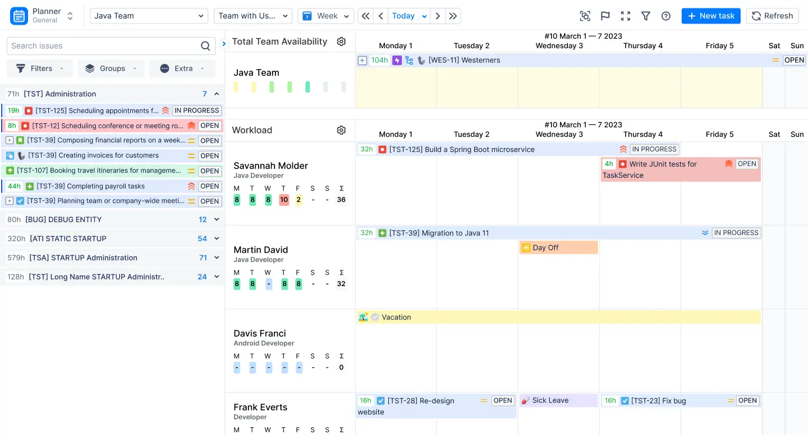The image size is (808, 435).
Task: Open the help question mark icon
Action: click(x=666, y=16)
